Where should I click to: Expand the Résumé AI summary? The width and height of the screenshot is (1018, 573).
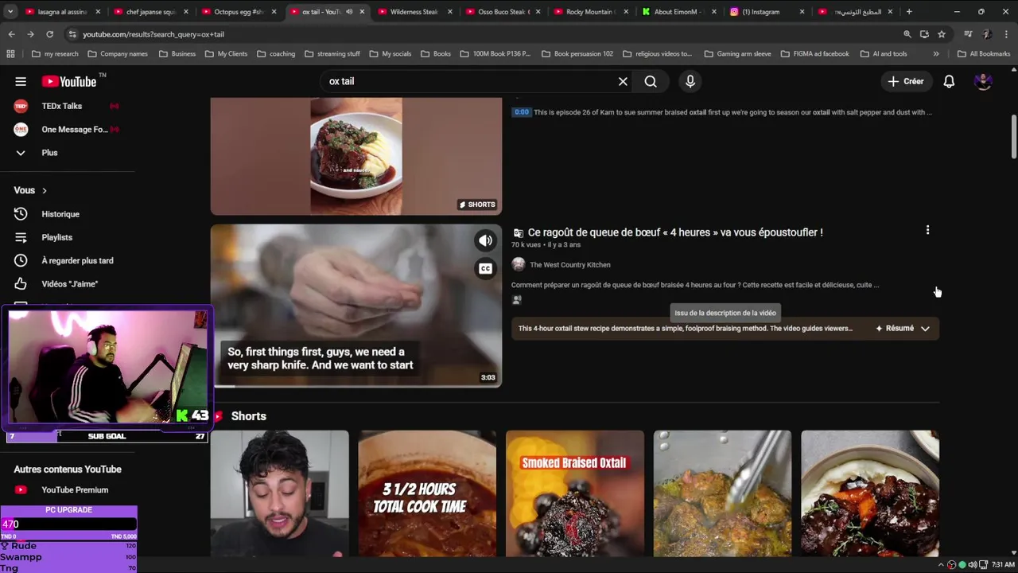tap(903, 329)
